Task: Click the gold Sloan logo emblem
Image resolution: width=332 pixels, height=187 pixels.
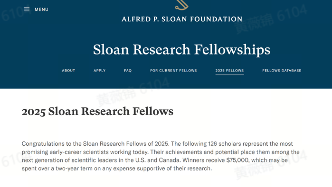Action: pyautogui.click(x=181, y=5)
